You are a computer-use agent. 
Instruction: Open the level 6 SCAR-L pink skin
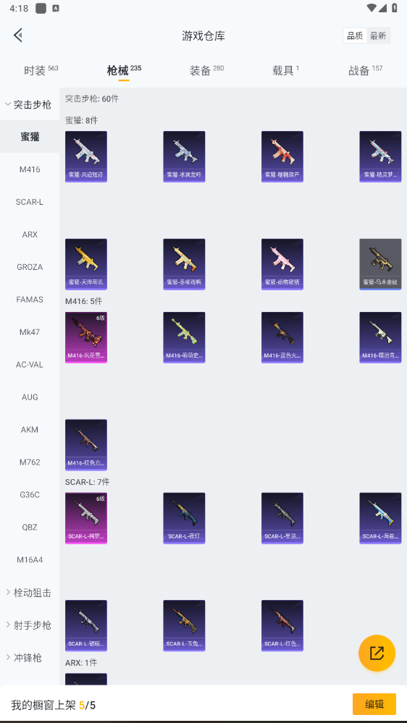pyautogui.click(x=86, y=518)
